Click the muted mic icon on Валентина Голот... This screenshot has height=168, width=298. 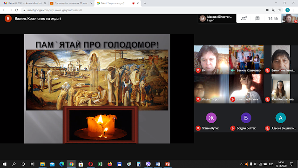[x=268, y=70]
